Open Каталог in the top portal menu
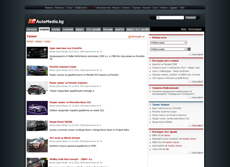The image size is (230, 167). [147, 8]
